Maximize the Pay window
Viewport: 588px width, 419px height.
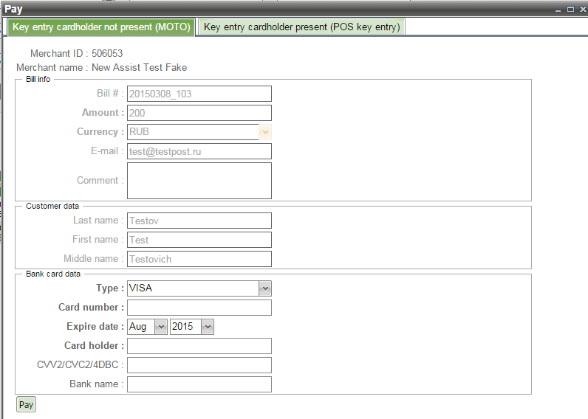click(x=571, y=9)
